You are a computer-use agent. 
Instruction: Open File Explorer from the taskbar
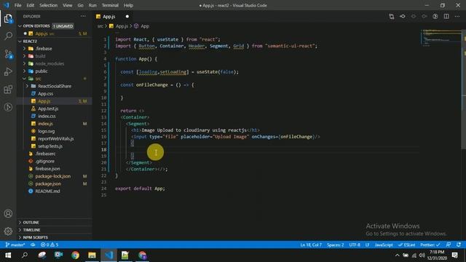coord(92,255)
